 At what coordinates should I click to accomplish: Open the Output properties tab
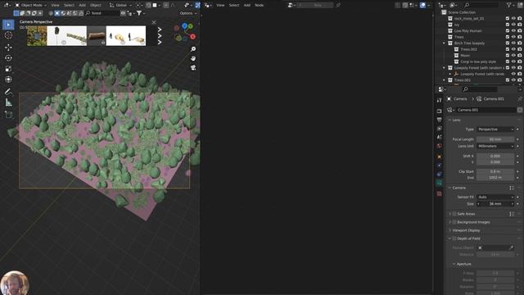click(x=439, y=120)
